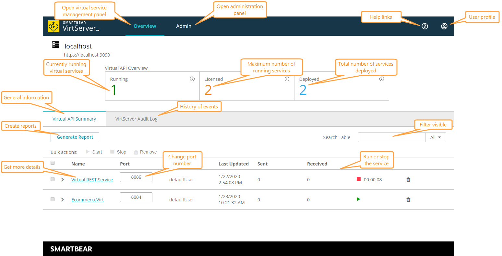The width and height of the screenshot is (502, 256).
Task: Click the port field showing 8086
Action: (x=136, y=177)
